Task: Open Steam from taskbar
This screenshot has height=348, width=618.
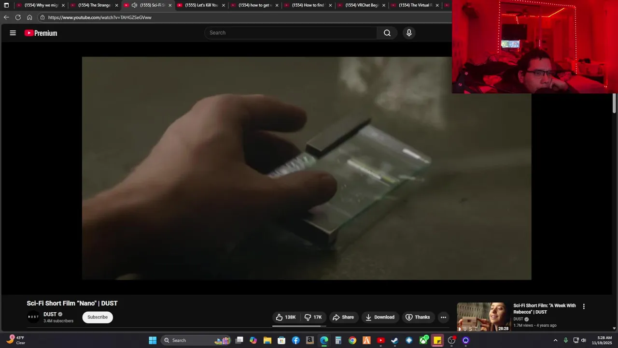Action: pos(395,340)
